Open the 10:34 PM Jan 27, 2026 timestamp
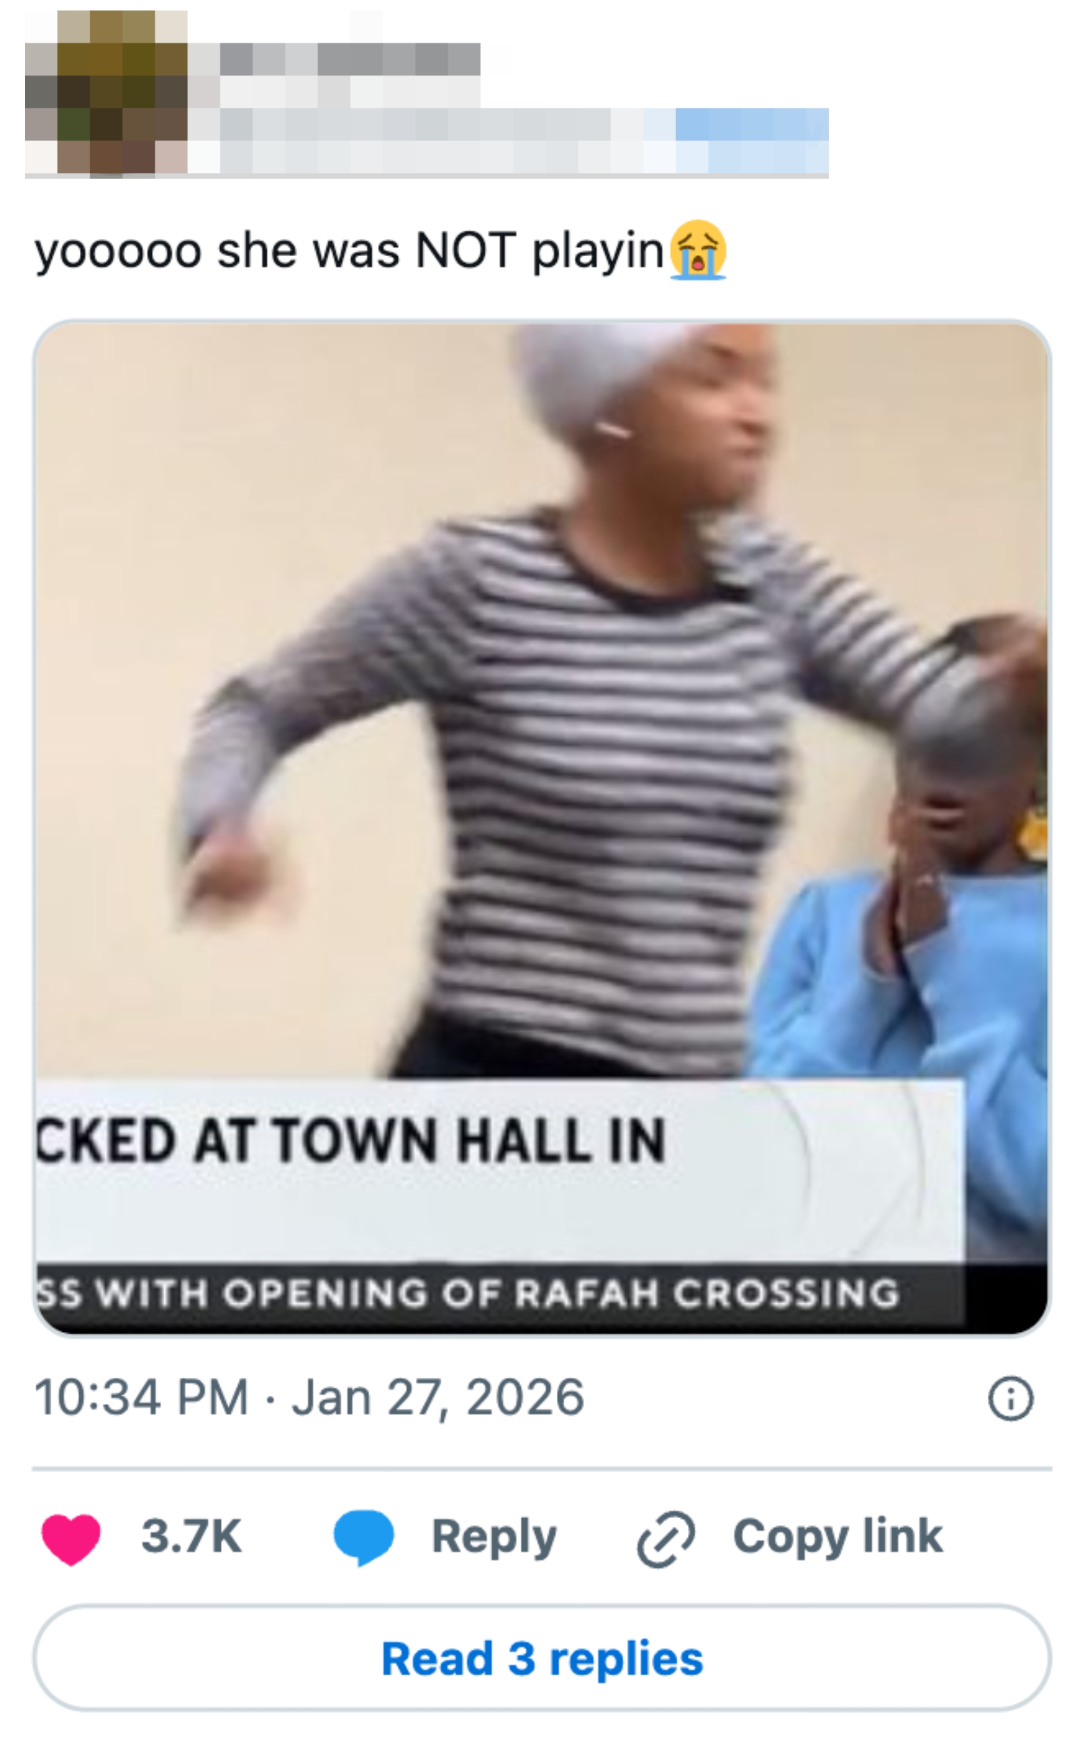 tap(309, 1398)
